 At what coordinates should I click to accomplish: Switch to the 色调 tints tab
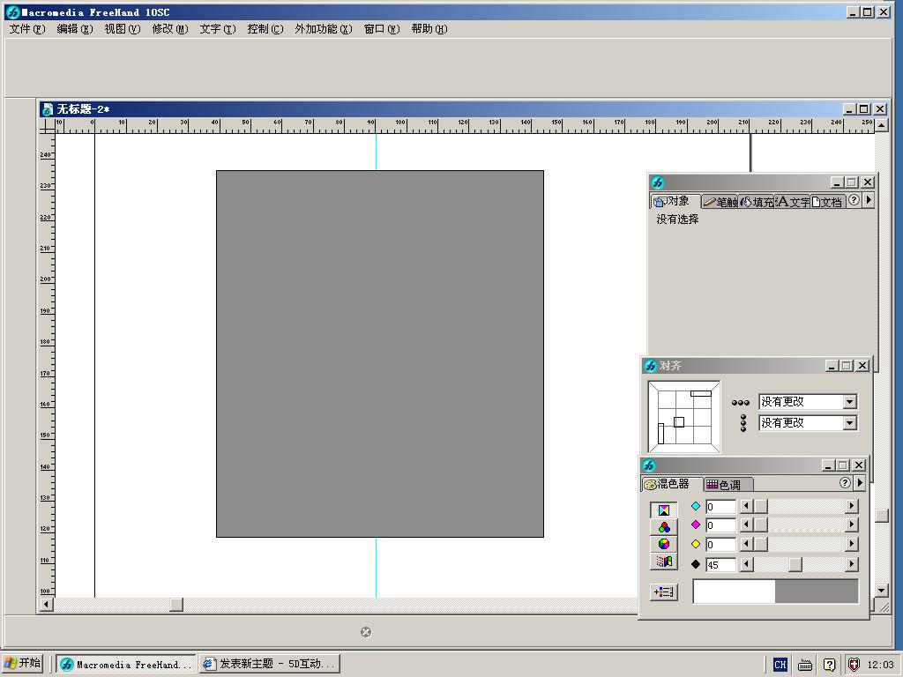point(728,485)
